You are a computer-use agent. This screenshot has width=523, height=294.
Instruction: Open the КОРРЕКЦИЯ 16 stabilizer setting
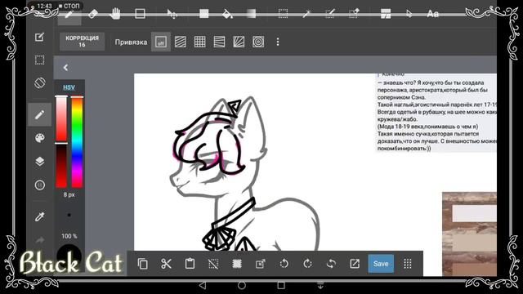(x=82, y=42)
